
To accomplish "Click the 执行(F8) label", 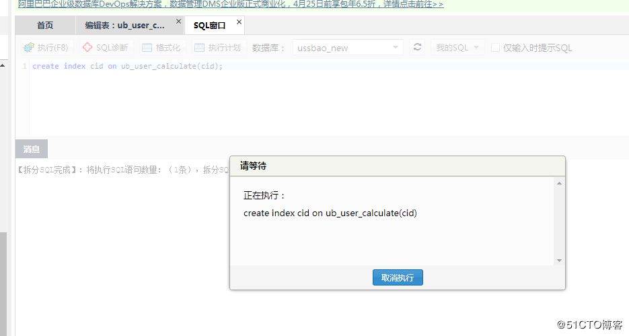I will 53,48.
